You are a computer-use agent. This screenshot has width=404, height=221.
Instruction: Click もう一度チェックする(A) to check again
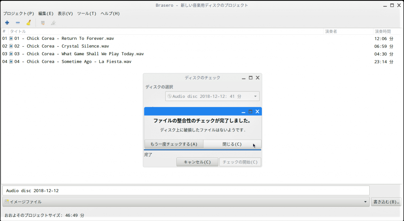tap(174, 144)
